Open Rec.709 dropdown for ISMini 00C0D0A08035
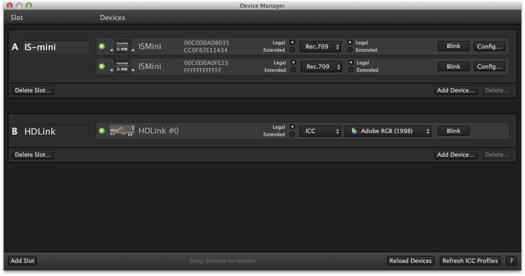Viewport: 525px width, 276px height. (320, 47)
